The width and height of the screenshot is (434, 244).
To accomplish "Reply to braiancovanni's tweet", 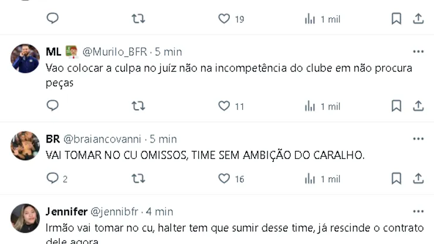I will pos(53,178).
